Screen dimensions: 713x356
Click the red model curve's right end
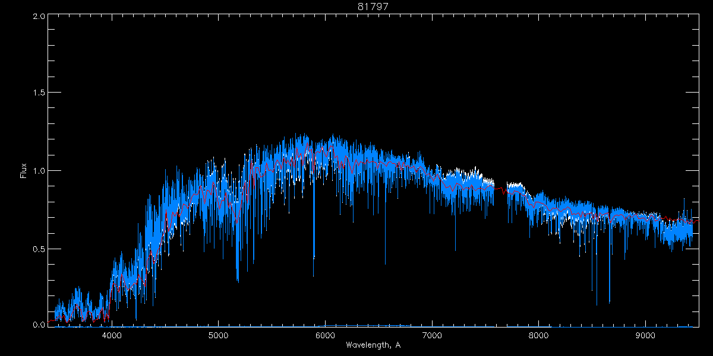[698, 220]
